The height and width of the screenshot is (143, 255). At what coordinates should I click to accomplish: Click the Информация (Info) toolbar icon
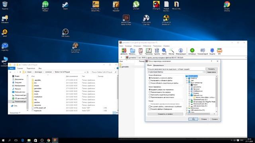pyautogui.click(x=180, y=51)
